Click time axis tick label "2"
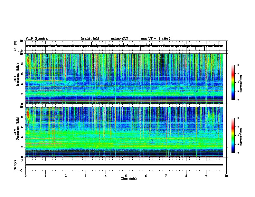The image size is (255, 197). (x=66, y=176)
